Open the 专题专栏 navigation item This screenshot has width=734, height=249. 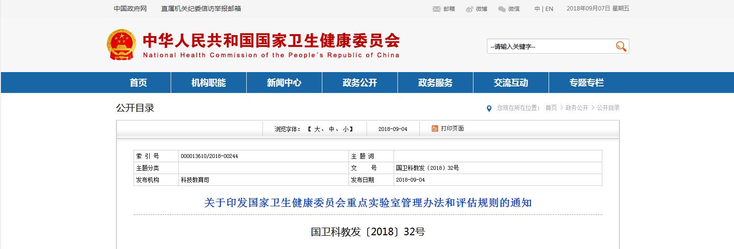pos(586,83)
